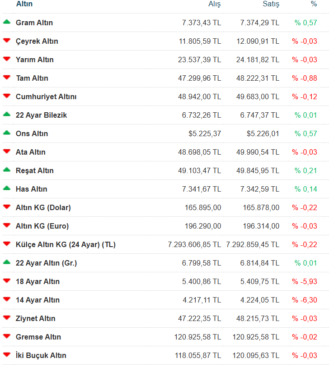Image resolution: width=329 pixels, height=367 pixels.
Task: Open the Cumhuriyet Altını link
Action: click(x=46, y=96)
